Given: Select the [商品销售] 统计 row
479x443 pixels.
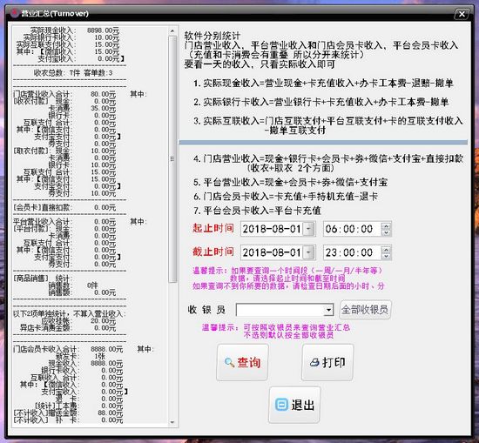Looking at the screenshot, I should [x=42, y=279].
